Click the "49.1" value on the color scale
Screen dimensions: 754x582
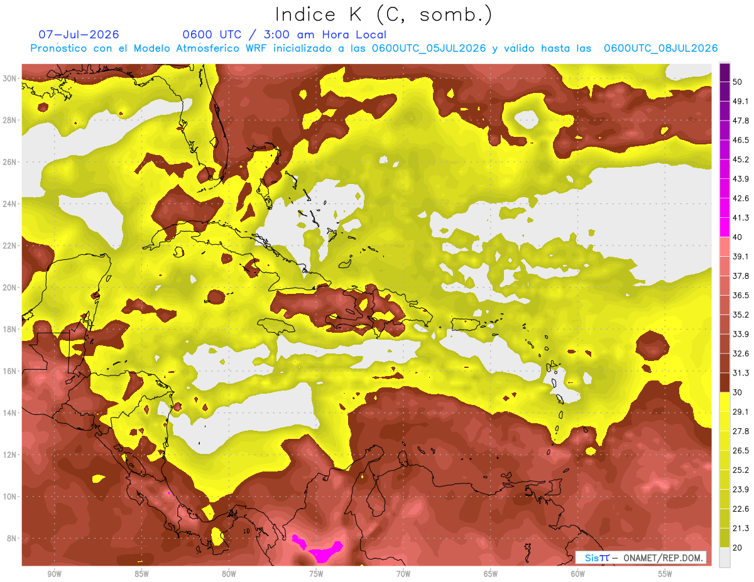(x=741, y=101)
